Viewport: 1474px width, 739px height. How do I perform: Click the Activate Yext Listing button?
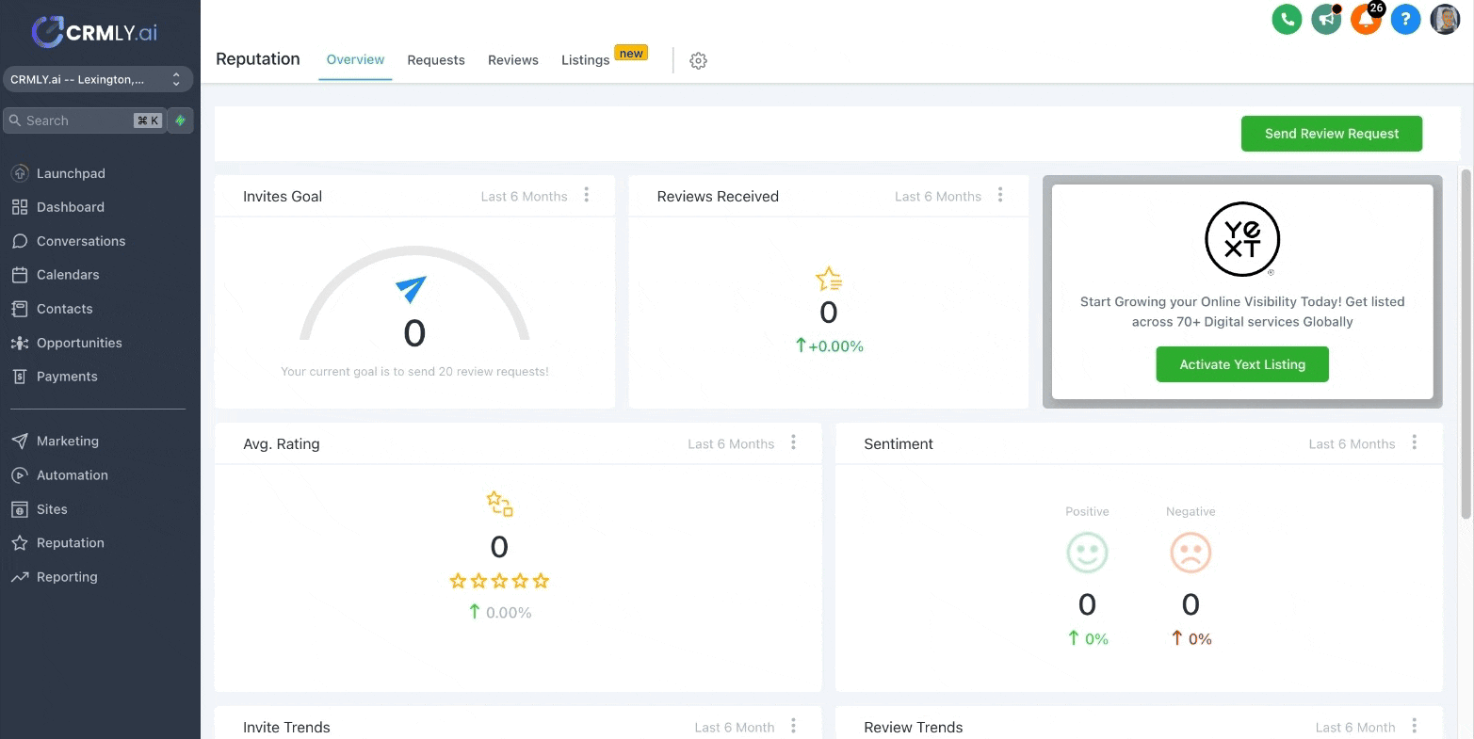[x=1242, y=364]
